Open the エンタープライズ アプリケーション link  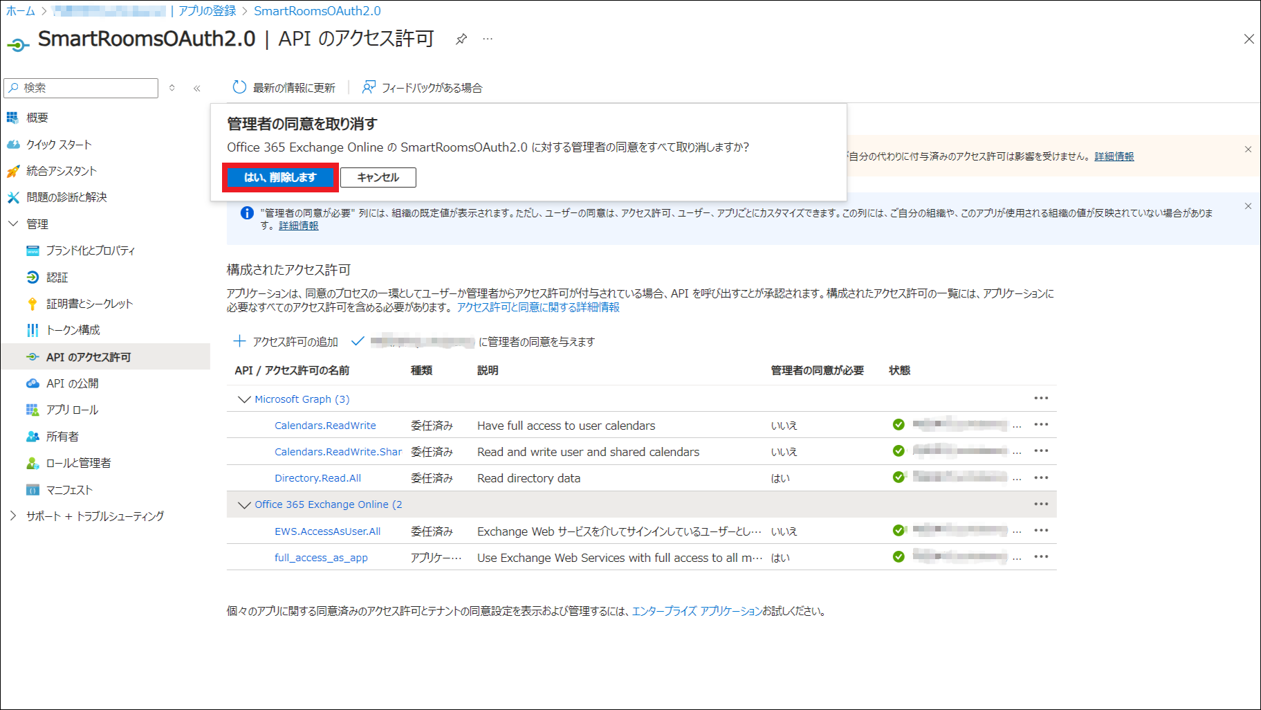pos(697,611)
